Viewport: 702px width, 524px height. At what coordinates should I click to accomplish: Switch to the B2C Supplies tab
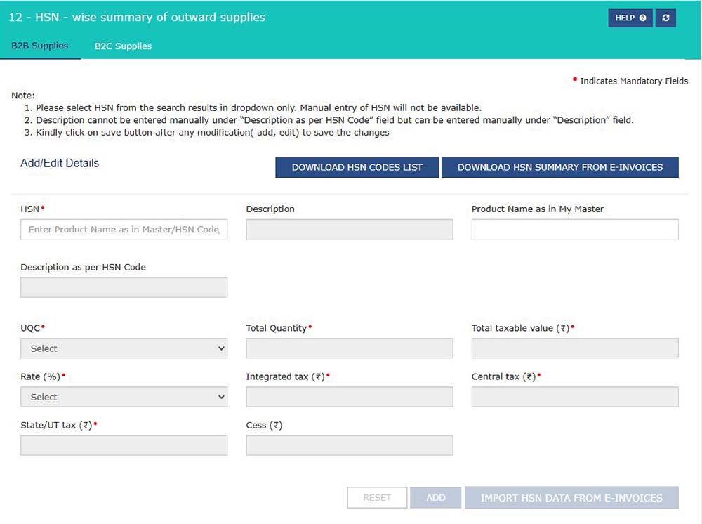[123, 46]
